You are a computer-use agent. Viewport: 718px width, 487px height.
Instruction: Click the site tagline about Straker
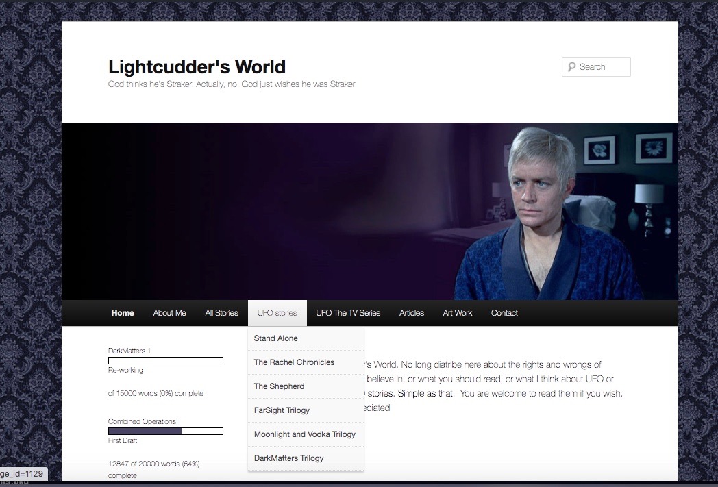pyautogui.click(x=232, y=84)
